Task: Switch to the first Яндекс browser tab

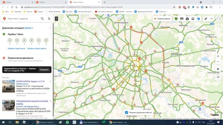Action: point(18,2)
